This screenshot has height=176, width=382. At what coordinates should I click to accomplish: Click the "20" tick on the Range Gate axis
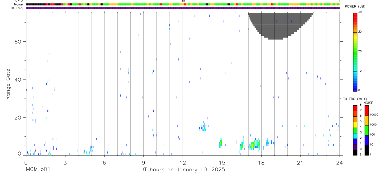coord(18,117)
